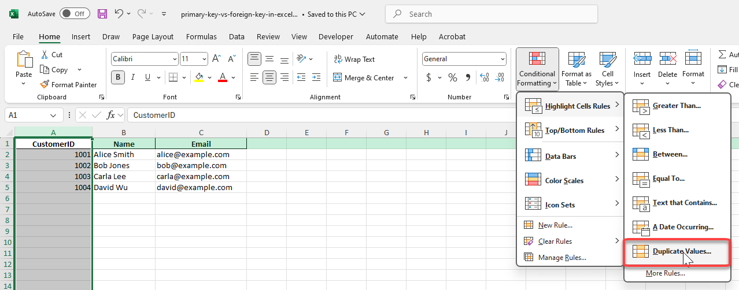Increase font size with larger A icon
Image resolution: width=739 pixels, height=290 pixels.
coord(216,59)
